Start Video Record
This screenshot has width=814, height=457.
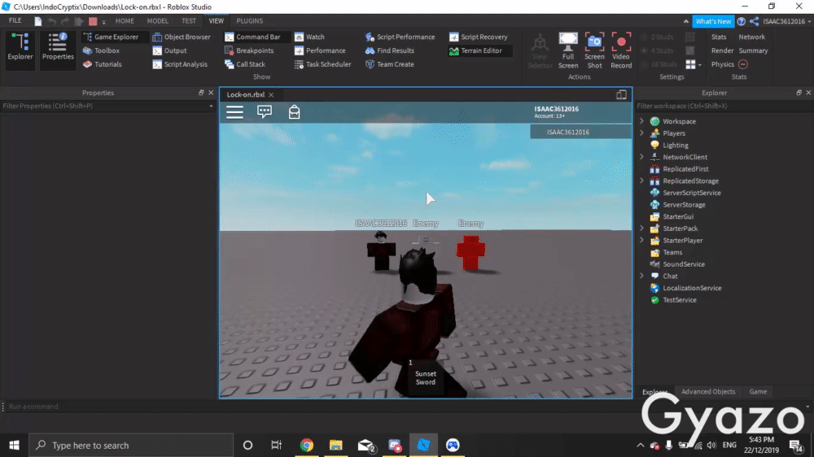[621, 50]
